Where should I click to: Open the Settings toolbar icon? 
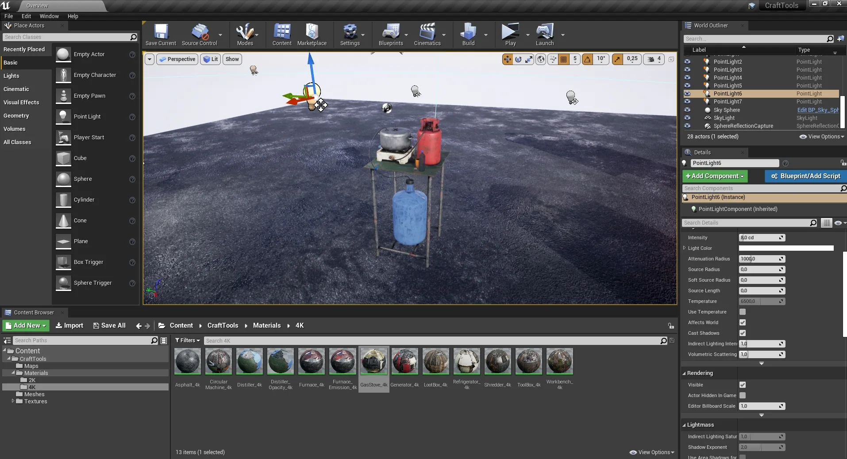tap(350, 34)
